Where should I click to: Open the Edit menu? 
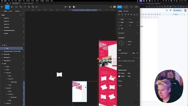coord(12,1)
